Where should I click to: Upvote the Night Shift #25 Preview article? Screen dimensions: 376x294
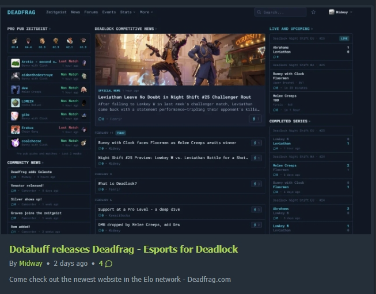(x=256, y=158)
